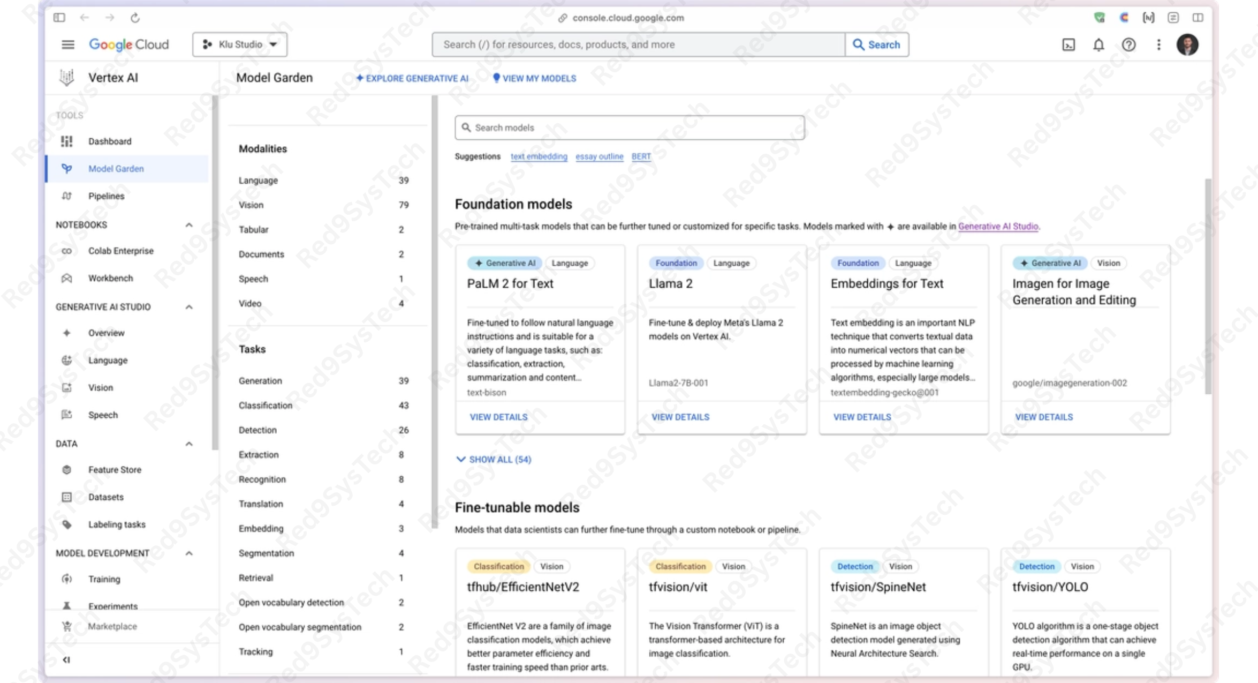The height and width of the screenshot is (683, 1258).
Task: Click the Generative AI Overview sparkle icon
Action: pyautogui.click(x=66, y=333)
